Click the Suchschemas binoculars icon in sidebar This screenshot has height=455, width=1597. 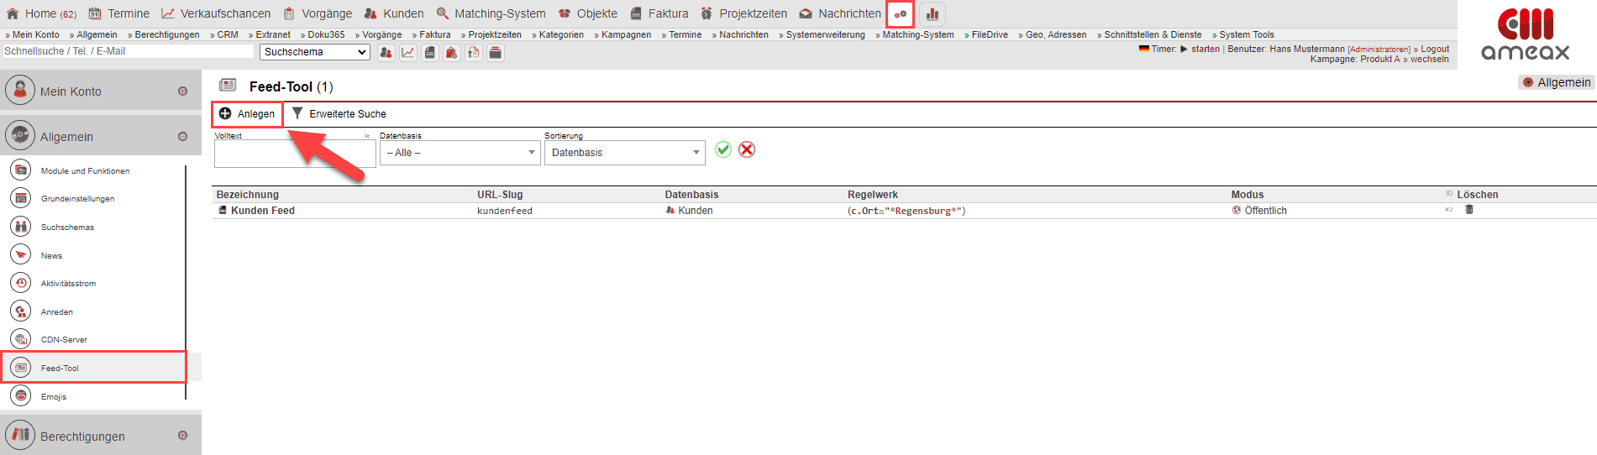click(x=21, y=227)
